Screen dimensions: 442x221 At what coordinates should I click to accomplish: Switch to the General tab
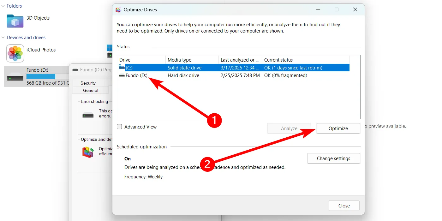point(91,90)
